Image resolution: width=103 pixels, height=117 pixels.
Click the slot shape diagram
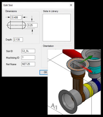pos(16,25)
